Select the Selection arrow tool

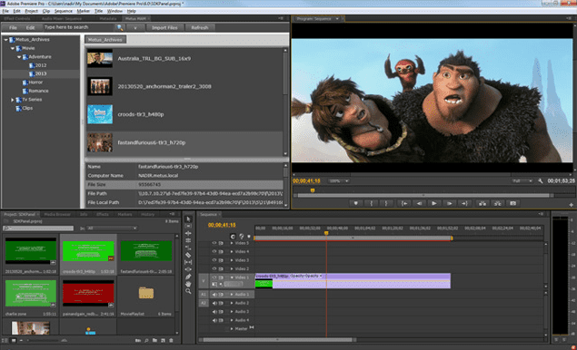pyautogui.click(x=188, y=219)
